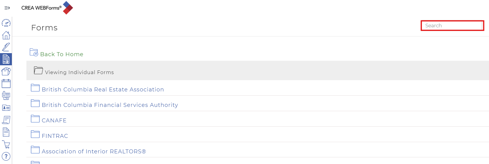Viewport: 489px width, 164px height.
Task: Open the shopping cart icon
Action: (6, 145)
